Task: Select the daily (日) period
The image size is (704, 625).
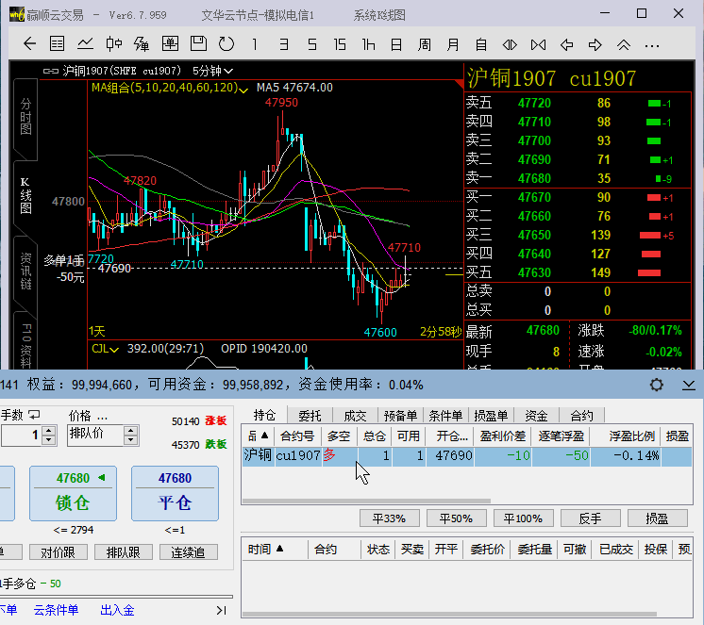Action: (396, 44)
